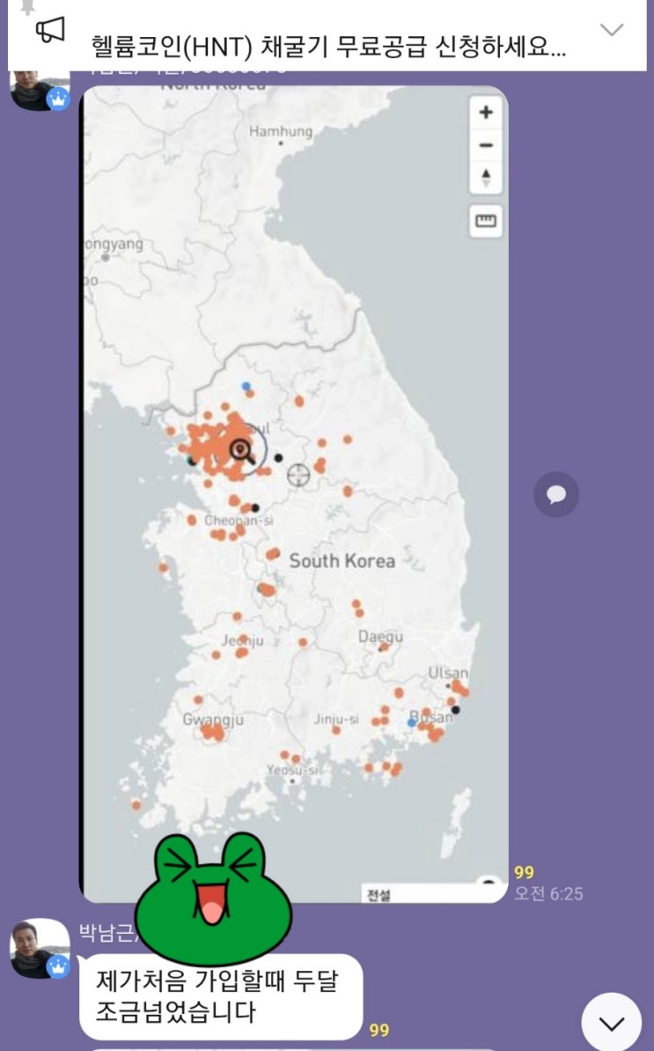The height and width of the screenshot is (1051, 654).
Task: Tap the Jinju-si city label
Action: pyautogui.click(x=336, y=719)
